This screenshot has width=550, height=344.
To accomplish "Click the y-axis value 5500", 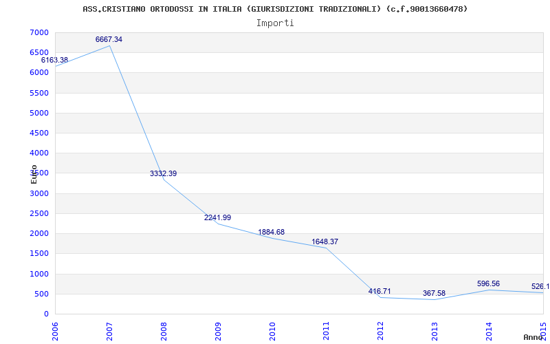I will tap(39, 93).
